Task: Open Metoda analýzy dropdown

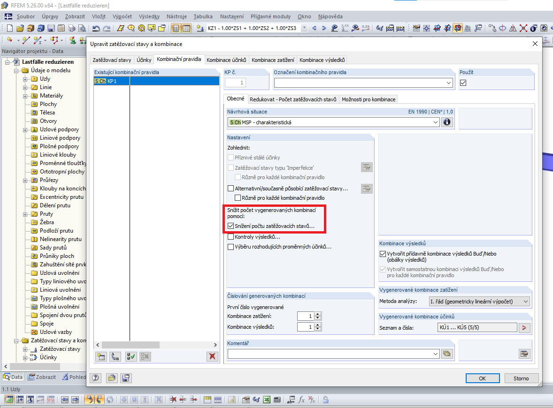Action: [525, 302]
